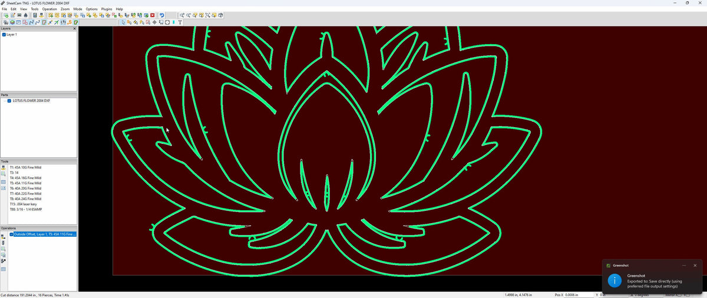
Task: Click the blue info icon in Greenshot notification
Action: [615, 280]
